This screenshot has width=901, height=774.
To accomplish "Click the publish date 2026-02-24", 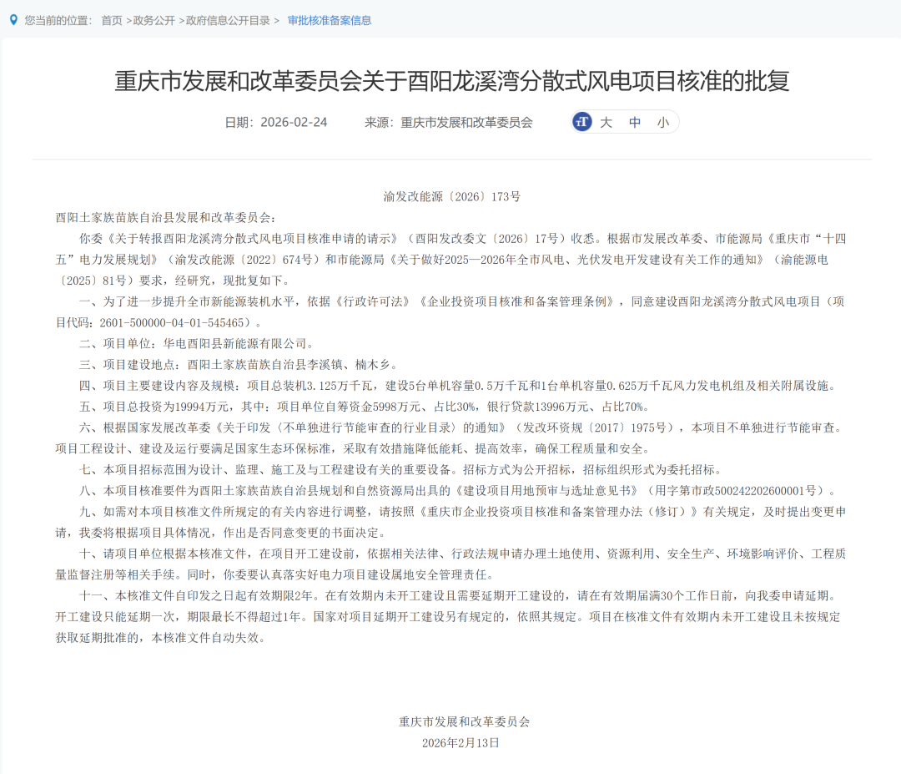I will [293, 122].
